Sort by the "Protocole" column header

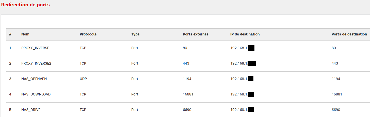point(88,34)
